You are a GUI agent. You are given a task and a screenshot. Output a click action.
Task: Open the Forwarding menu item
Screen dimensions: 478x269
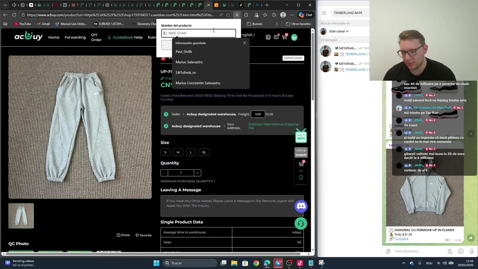pyautogui.click(x=75, y=37)
